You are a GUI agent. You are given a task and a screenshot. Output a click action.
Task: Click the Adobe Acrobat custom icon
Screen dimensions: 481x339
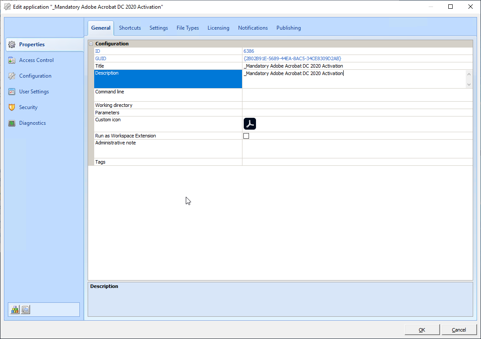[250, 124]
